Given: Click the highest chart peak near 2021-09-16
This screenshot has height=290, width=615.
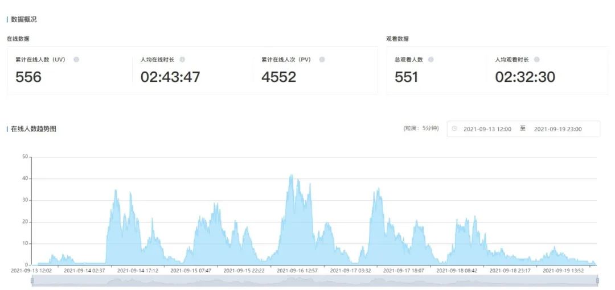Looking at the screenshot, I should tap(292, 176).
